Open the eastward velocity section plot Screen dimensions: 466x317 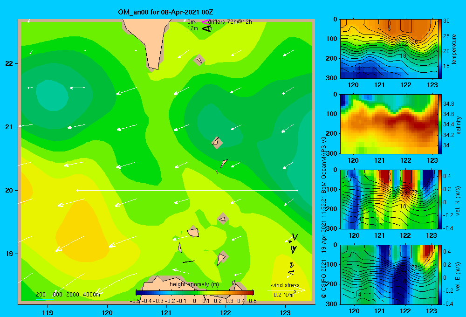point(389,275)
